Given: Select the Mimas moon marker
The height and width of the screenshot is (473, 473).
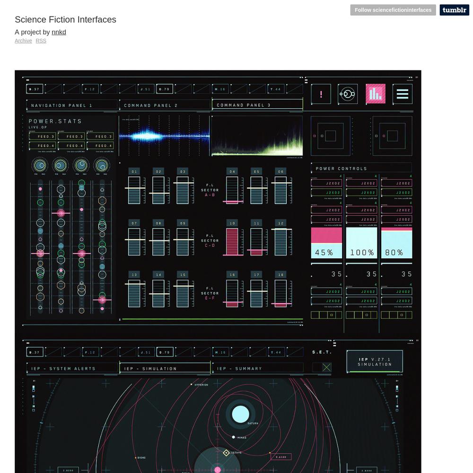Looking at the screenshot, I should coord(233,437).
